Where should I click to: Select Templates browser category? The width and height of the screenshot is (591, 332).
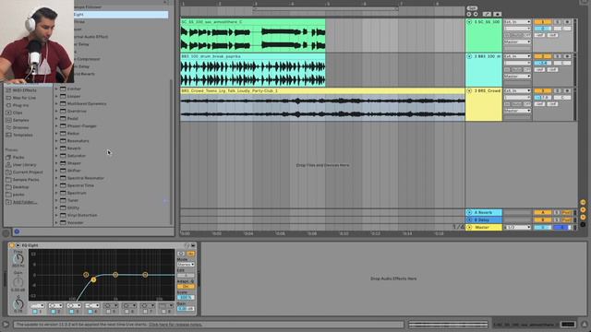pyautogui.click(x=22, y=136)
